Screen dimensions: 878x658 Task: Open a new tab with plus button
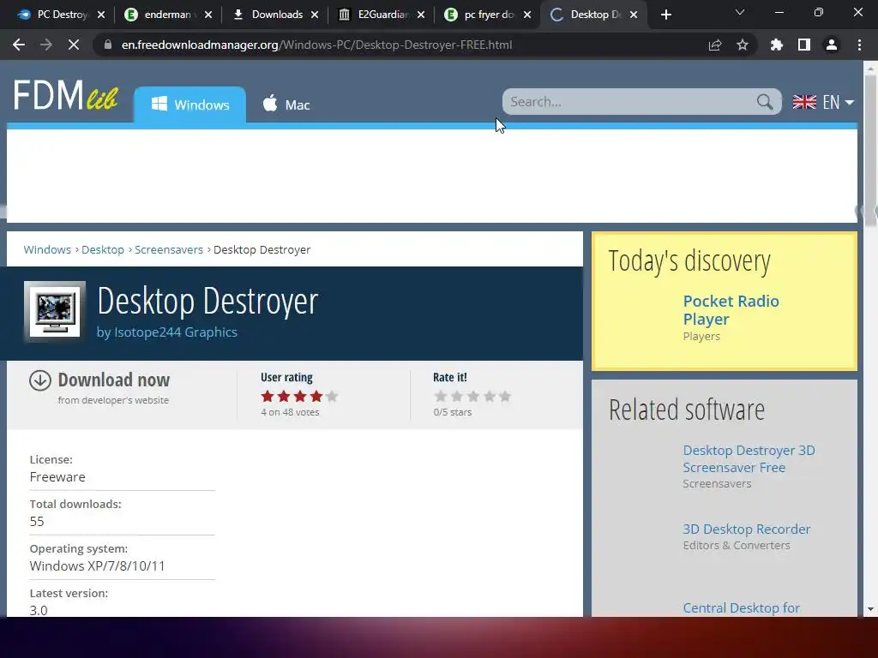(665, 15)
